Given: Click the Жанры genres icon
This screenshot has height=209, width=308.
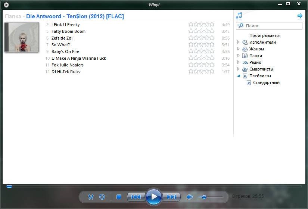Looking at the screenshot, I should click(245, 49).
